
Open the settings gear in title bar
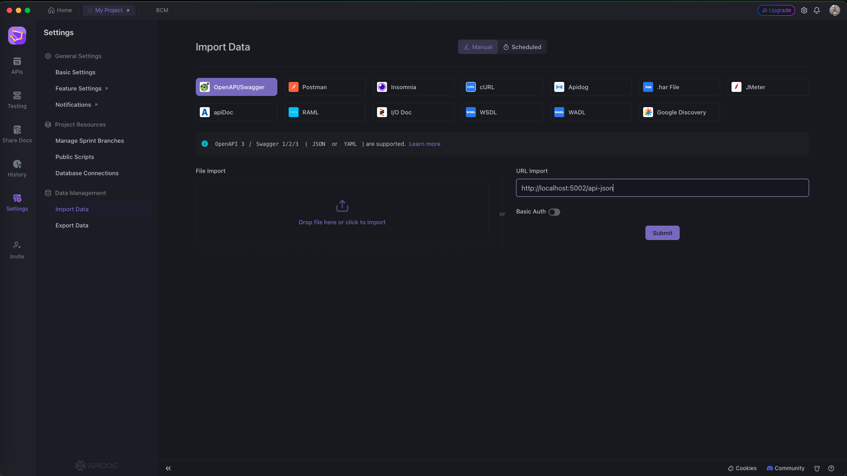point(804,10)
